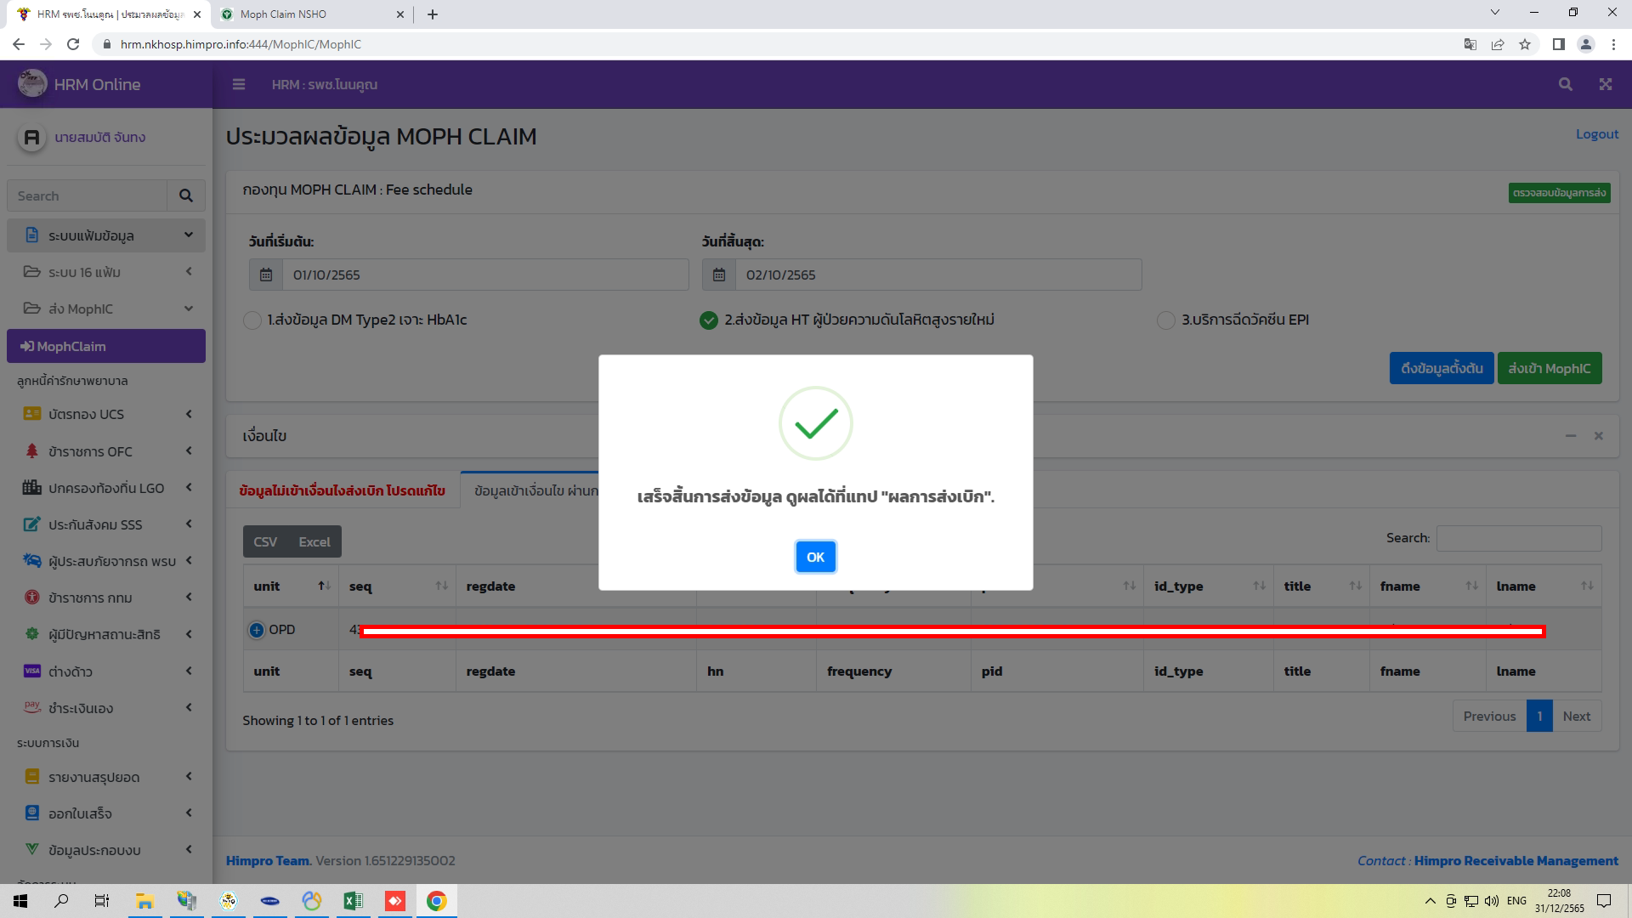Select radio option 2.ส่งข้อมูล HT
This screenshot has height=918, width=1632.
[709, 320]
